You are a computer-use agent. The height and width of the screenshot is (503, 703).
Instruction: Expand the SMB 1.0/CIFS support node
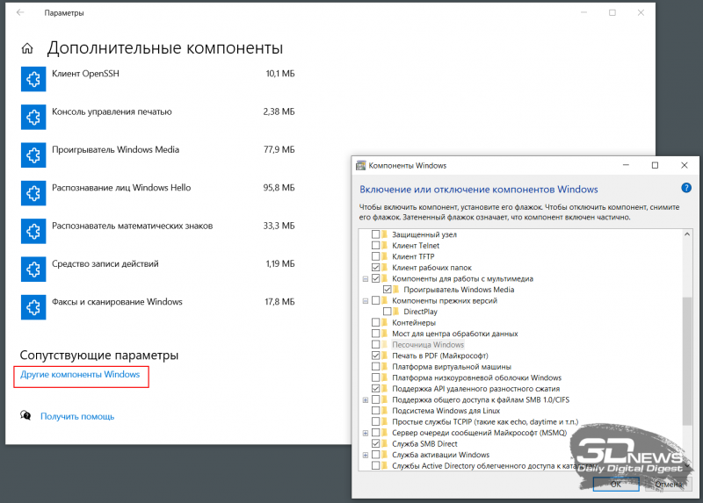(365, 400)
